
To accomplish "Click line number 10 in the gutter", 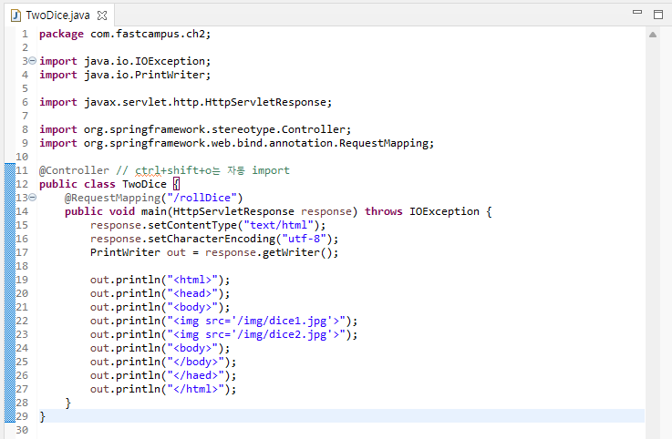I will (22, 157).
